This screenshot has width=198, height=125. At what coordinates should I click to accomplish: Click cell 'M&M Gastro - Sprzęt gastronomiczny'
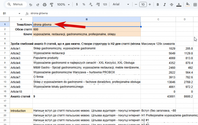pyautogui.click(x=87, y=68)
